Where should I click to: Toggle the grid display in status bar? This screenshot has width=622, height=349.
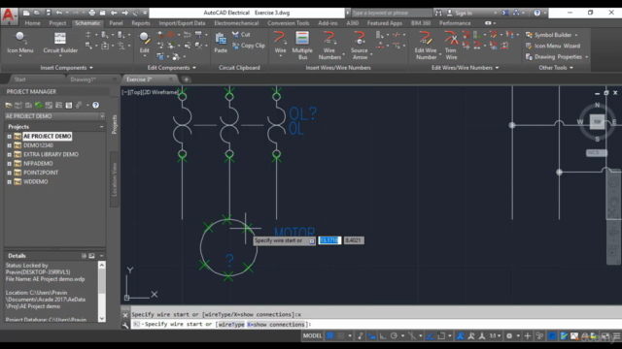pyautogui.click(x=330, y=336)
